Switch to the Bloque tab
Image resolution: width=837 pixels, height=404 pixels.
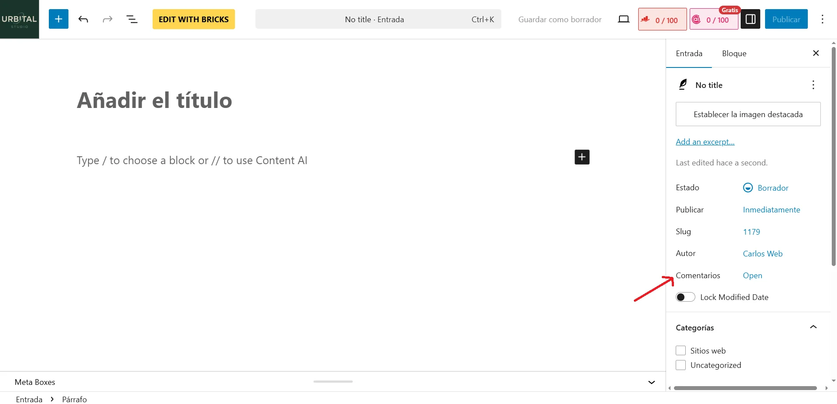point(734,53)
